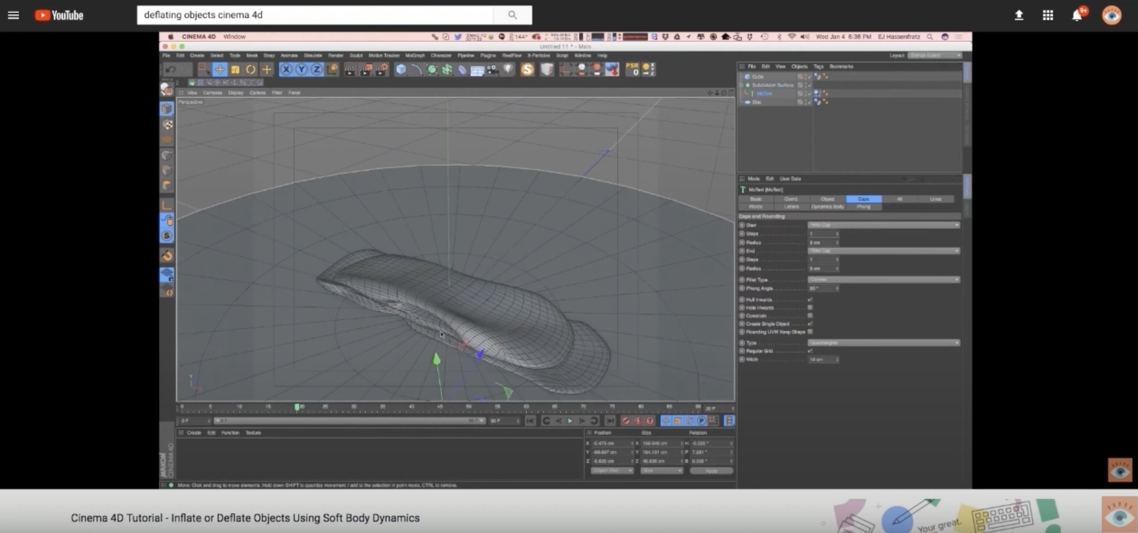Open the Start cap type dropdown

[x=884, y=225]
